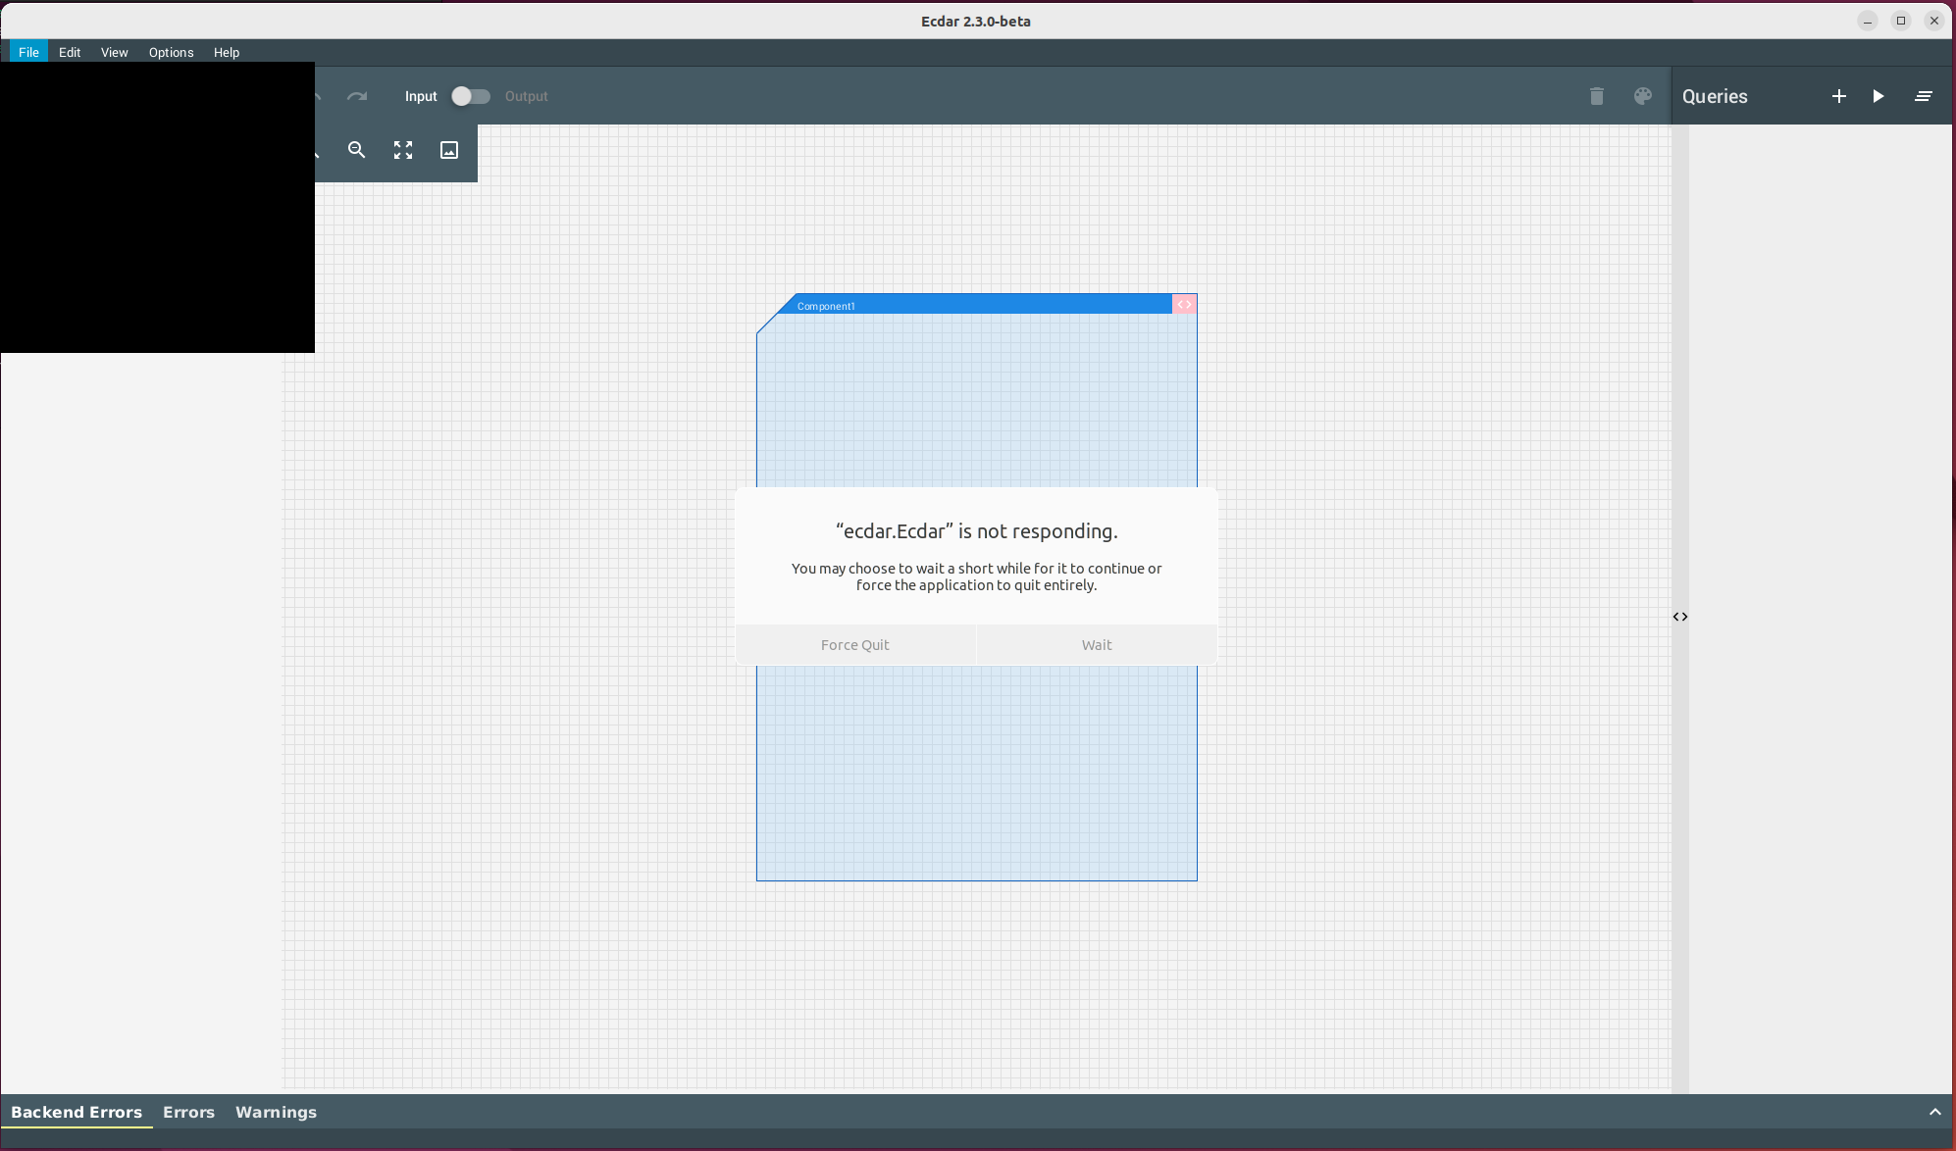The width and height of the screenshot is (1956, 1151).
Task: Maximize the Ecdar window
Action: coord(1901,21)
